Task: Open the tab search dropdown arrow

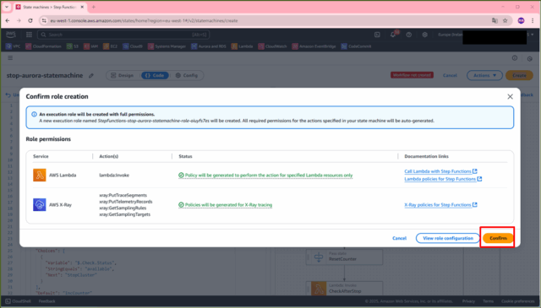Action: [x=7, y=7]
